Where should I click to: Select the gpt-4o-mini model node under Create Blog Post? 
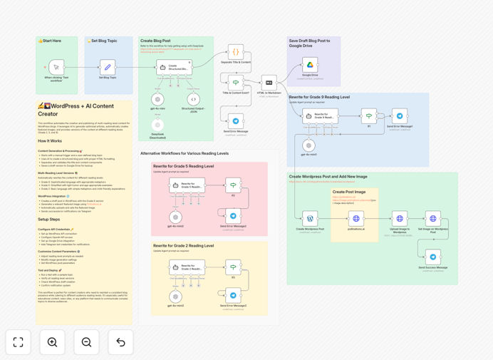click(157, 99)
